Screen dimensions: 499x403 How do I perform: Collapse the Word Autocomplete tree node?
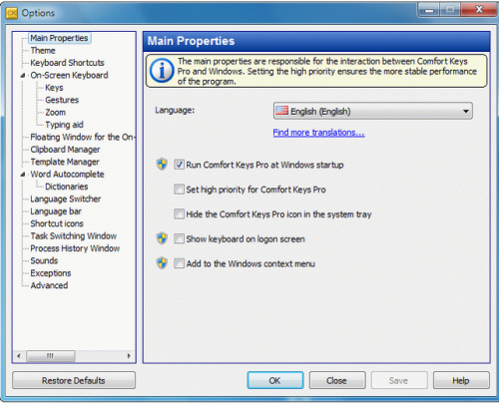click(x=23, y=175)
